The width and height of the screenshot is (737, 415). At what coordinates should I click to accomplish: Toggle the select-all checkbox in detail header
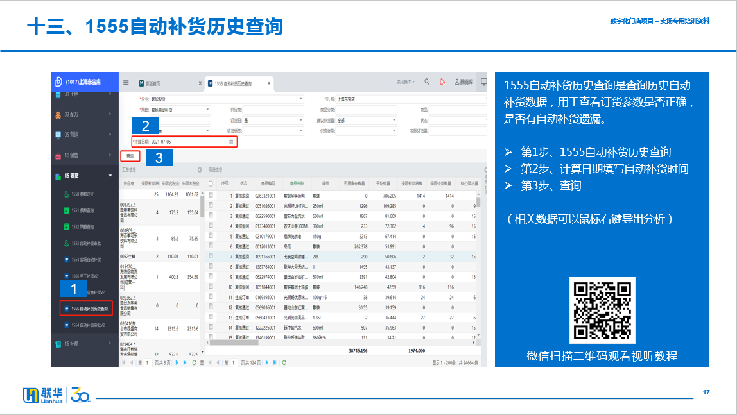[211, 183]
